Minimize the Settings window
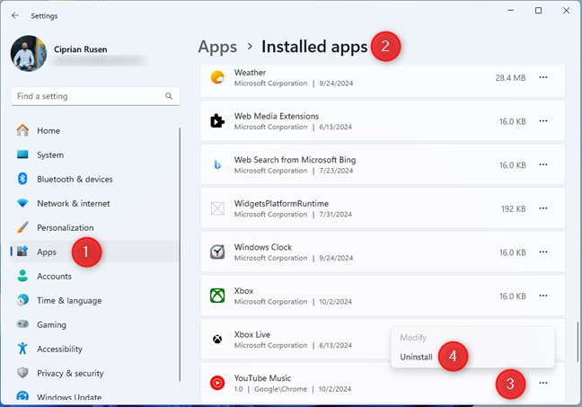This screenshot has height=407, width=582. click(511, 11)
